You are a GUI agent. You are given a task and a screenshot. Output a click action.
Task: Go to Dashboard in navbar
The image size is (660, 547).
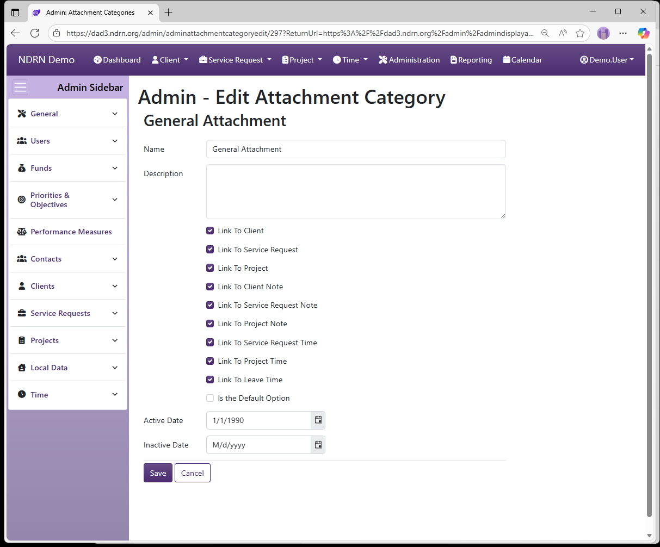click(117, 60)
